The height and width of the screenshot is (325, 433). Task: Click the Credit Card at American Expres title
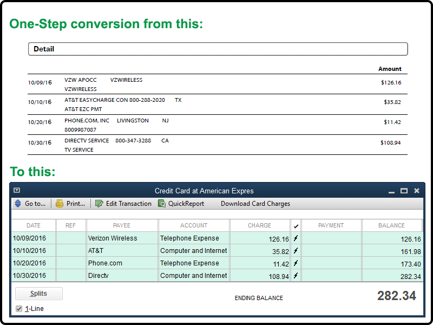(204, 191)
